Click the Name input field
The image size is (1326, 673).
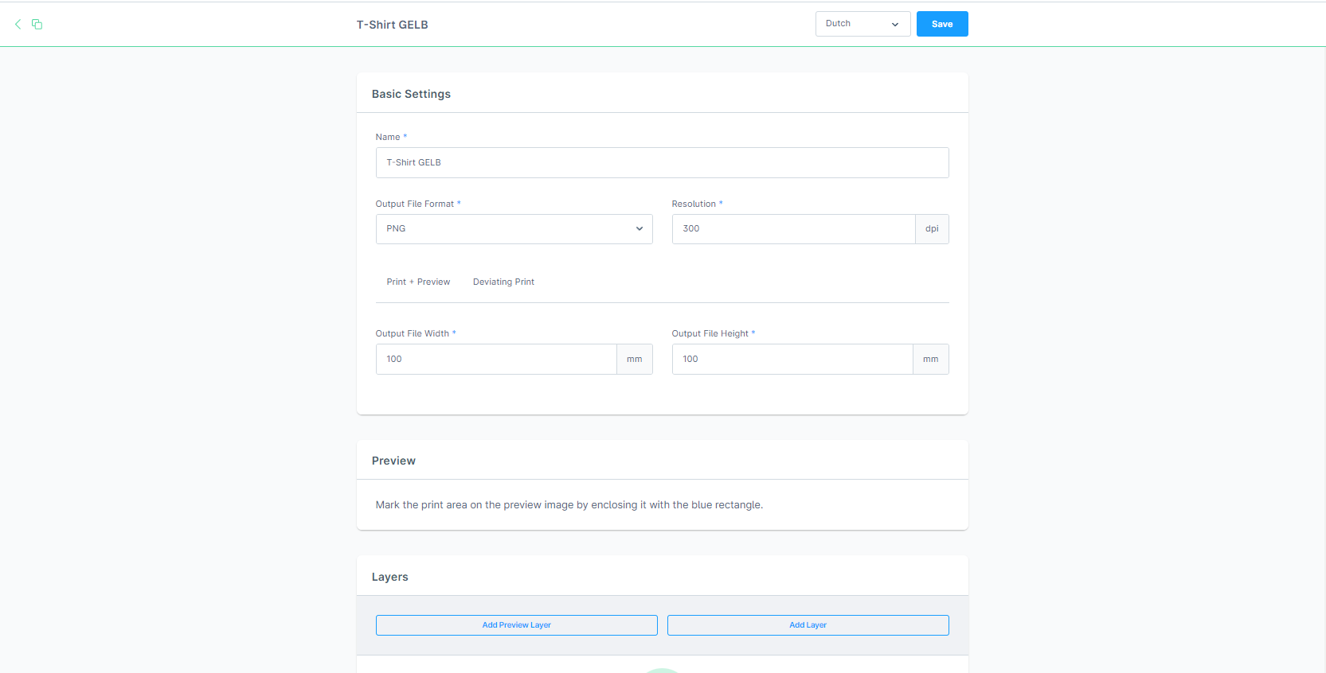click(662, 162)
